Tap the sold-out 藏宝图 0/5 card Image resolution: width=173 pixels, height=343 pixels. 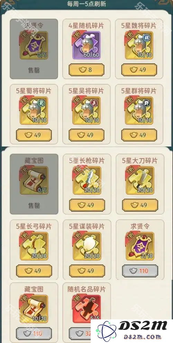[34, 184]
